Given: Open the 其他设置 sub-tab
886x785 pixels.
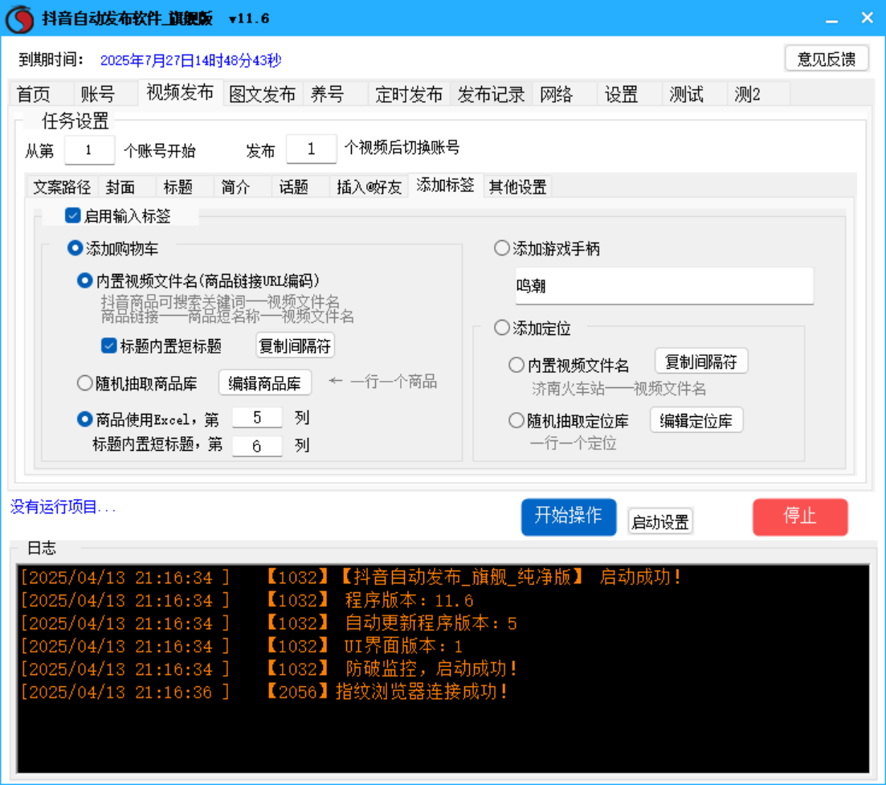Looking at the screenshot, I should point(517,186).
